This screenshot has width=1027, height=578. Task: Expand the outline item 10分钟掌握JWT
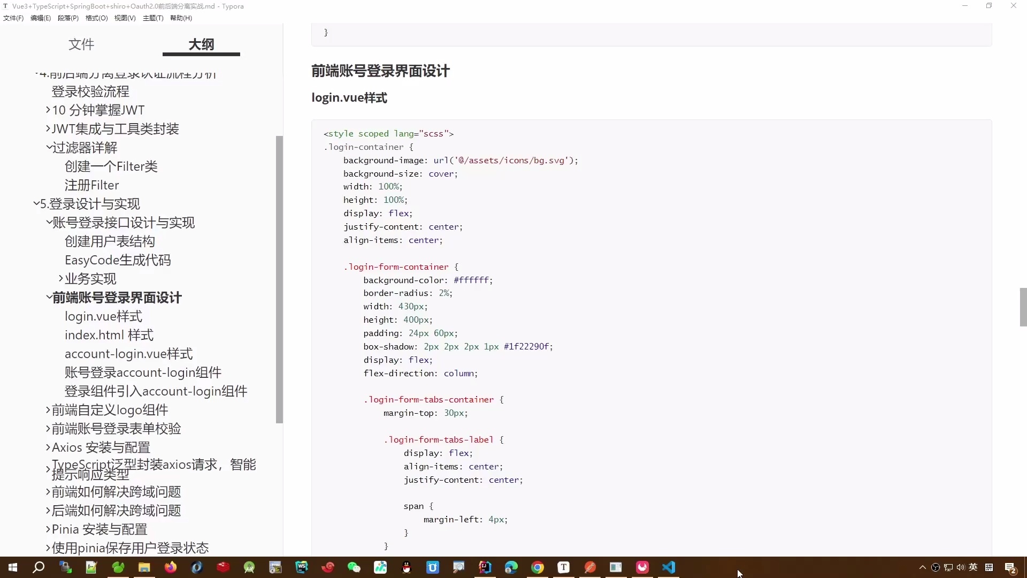[x=48, y=110]
